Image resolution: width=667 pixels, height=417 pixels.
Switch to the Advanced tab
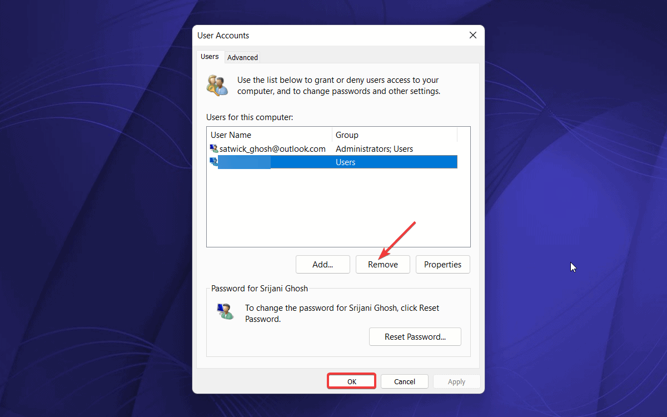(x=242, y=57)
